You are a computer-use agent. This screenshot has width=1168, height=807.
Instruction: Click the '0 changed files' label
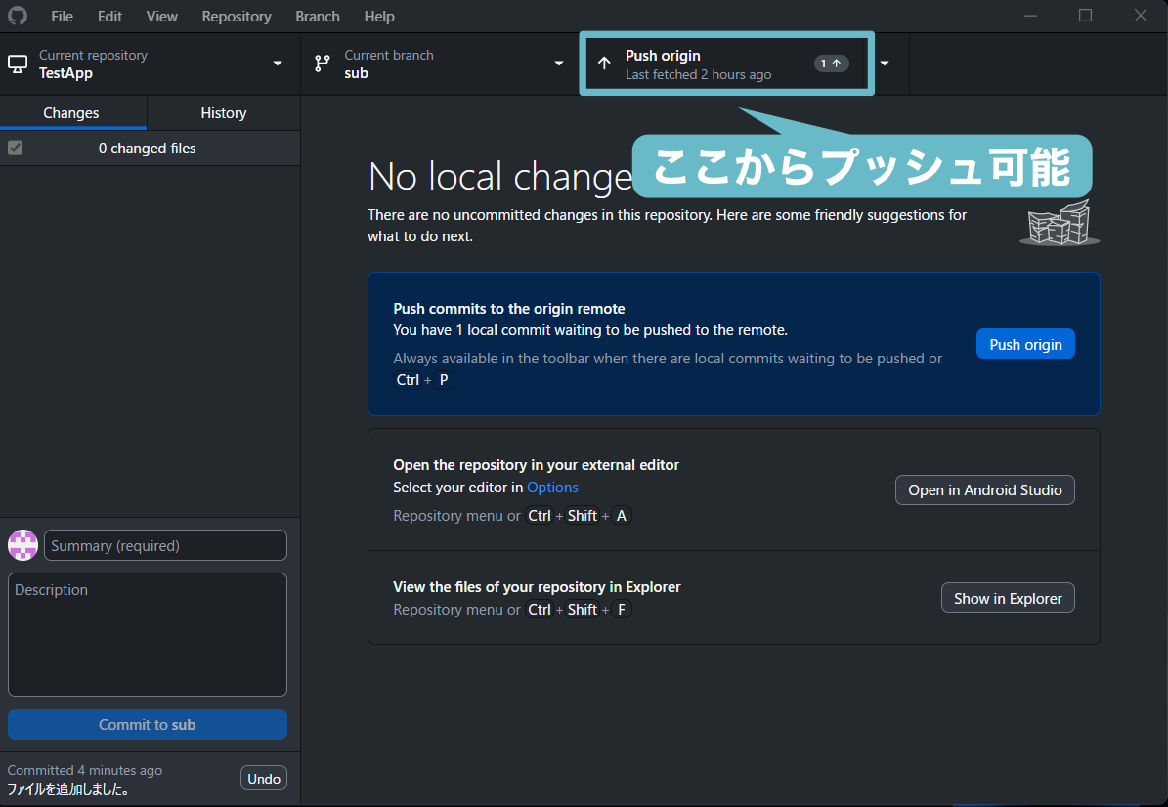coord(147,149)
